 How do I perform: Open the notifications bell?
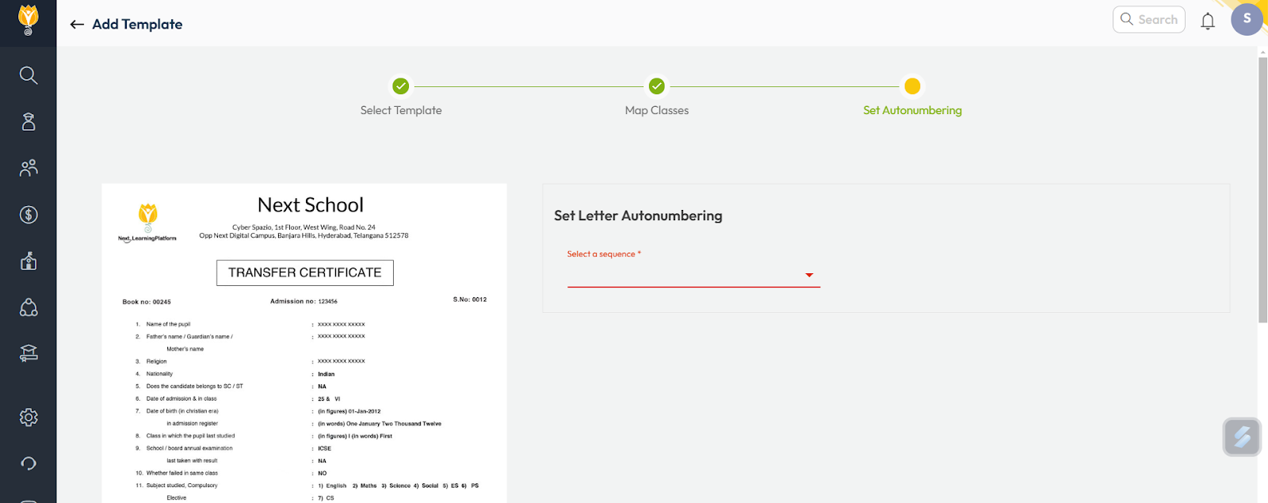pyautogui.click(x=1207, y=21)
